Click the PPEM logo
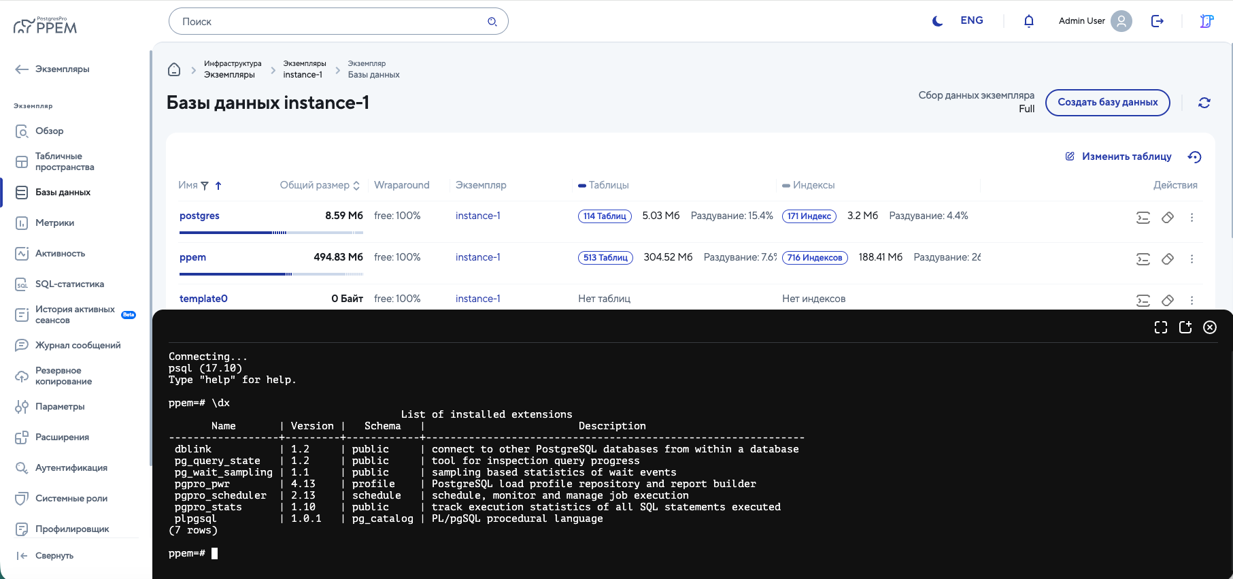 click(x=46, y=26)
